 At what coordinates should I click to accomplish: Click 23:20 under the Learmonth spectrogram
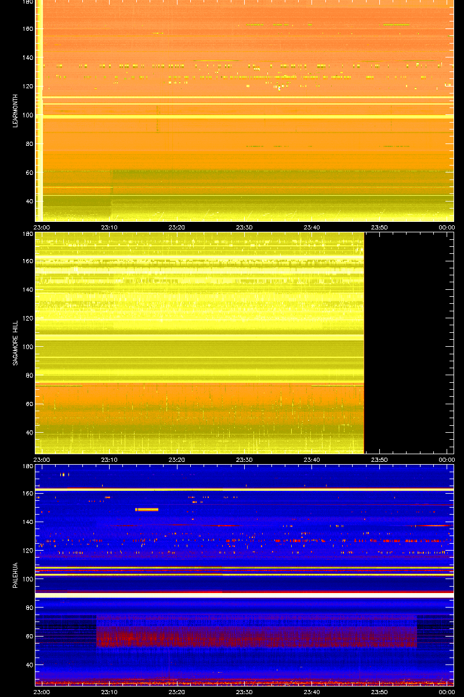[x=177, y=228]
